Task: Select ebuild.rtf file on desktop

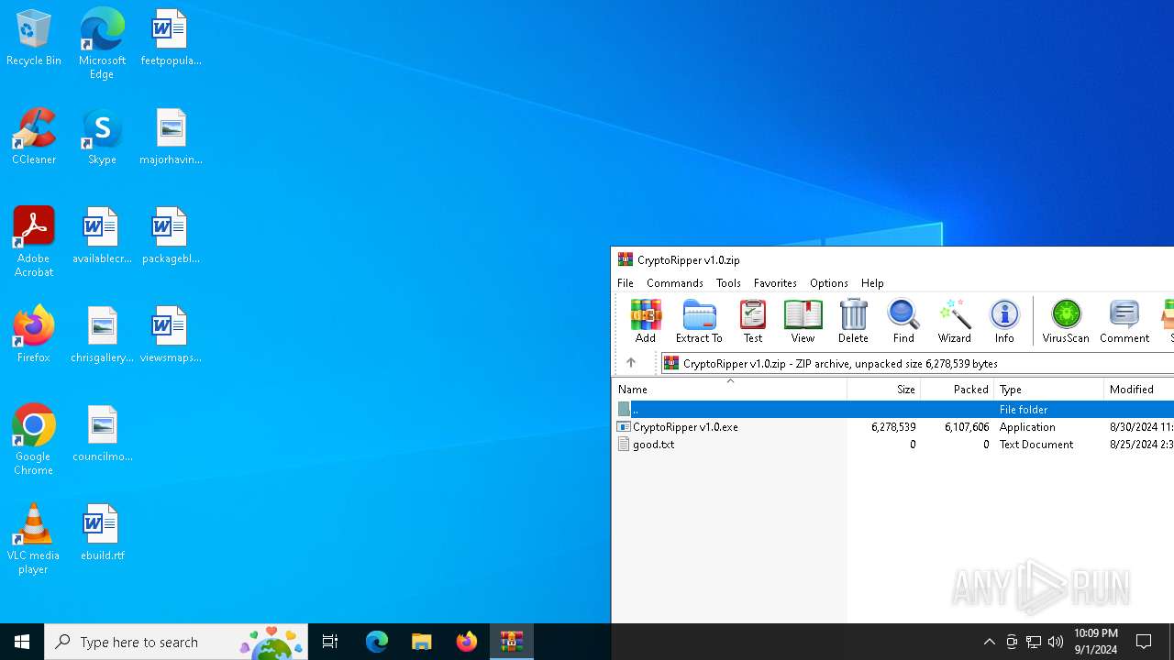Action: 102,533
